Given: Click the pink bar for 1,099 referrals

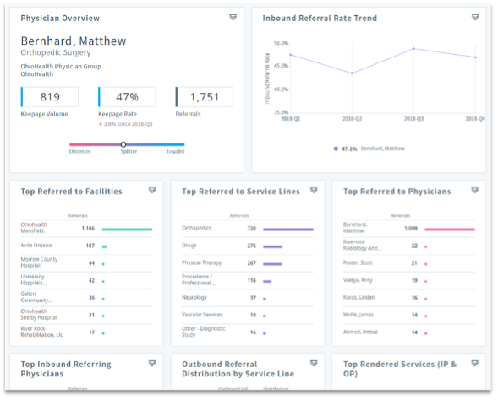Looking at the screenshot, I should pos(450,230).
